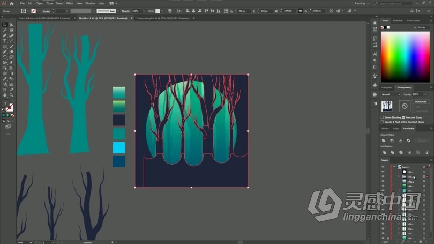Image resolution: width=434 pixels, height=244 pixels.
Task: Click the Opacity field in control bar
Action: [137, 11]
